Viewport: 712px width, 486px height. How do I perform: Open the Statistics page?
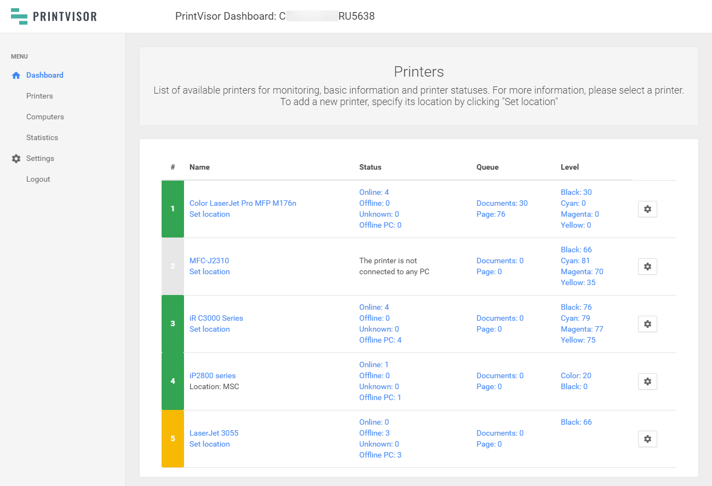point(42,138)
